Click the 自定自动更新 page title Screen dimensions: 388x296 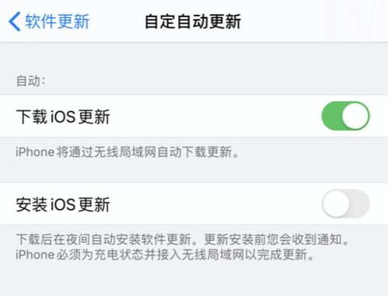[x=193, y=22]
